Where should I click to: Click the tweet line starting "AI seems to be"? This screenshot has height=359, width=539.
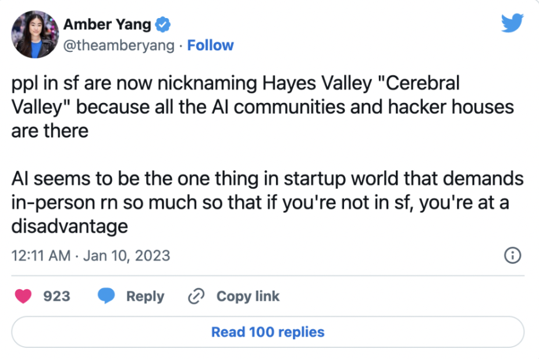click(x=267, y=178)
